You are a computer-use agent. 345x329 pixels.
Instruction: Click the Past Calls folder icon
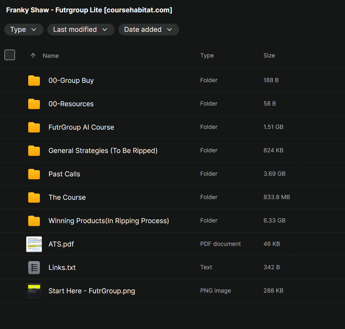(x=34, y=174)
